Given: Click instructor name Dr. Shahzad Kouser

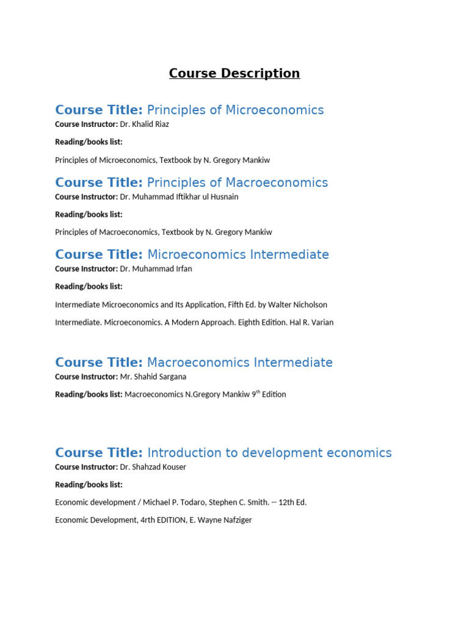Looking at the screenshot, I should 153,467.
